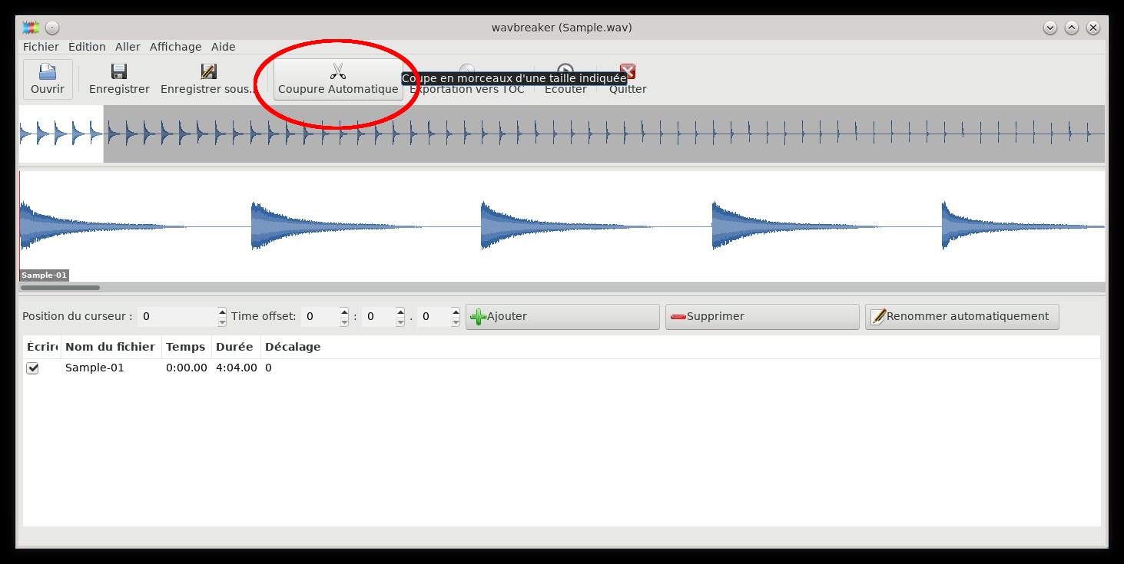Screen dimensions: 1124x564
Task: Sort by the Nom du fichier column header
Action: (x=111, y=347)
